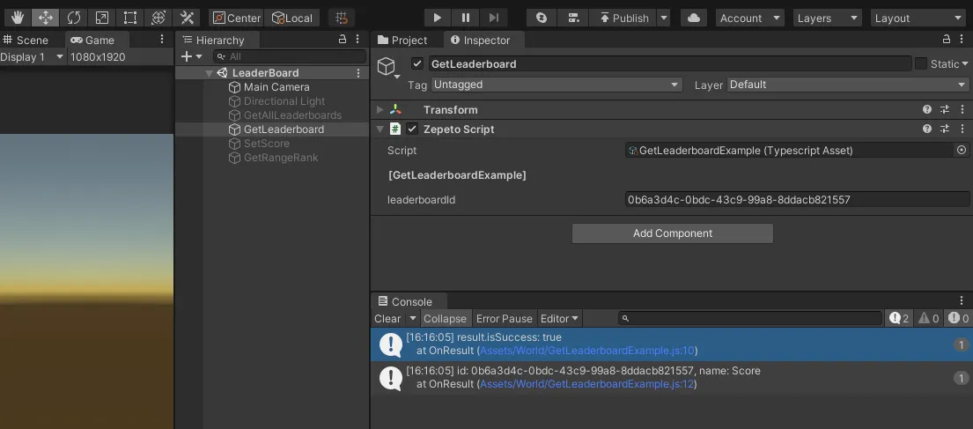
Task: Open Transform help reference
Action: (927, 110)
